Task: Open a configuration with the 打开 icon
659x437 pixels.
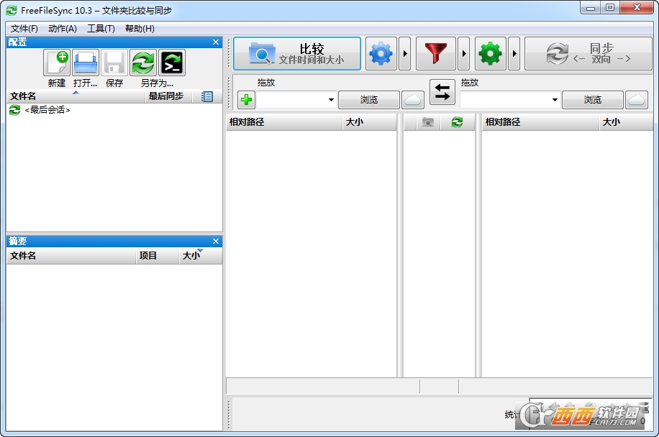Action: (x=86, y=63)
